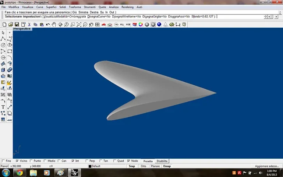Select the Pan hand tool

click(x=54, y=25)
